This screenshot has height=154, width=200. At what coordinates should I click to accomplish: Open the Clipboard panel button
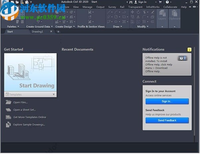pyautogui.click(x=174, y=15)
